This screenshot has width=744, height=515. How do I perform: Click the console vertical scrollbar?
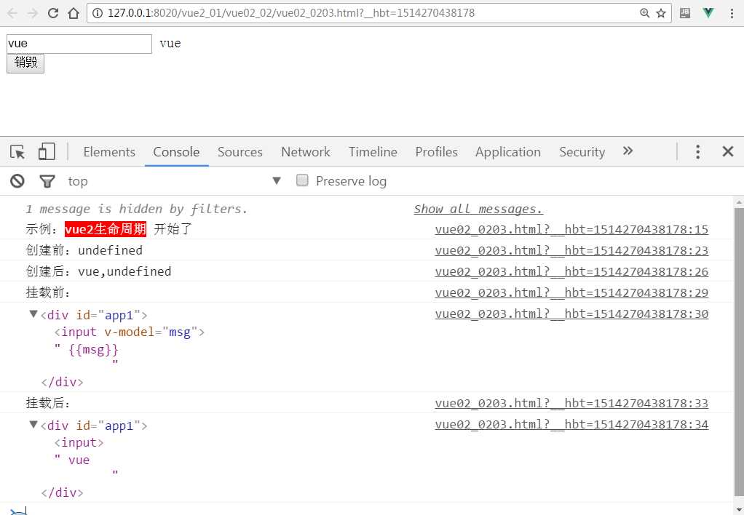coord(739,354)
